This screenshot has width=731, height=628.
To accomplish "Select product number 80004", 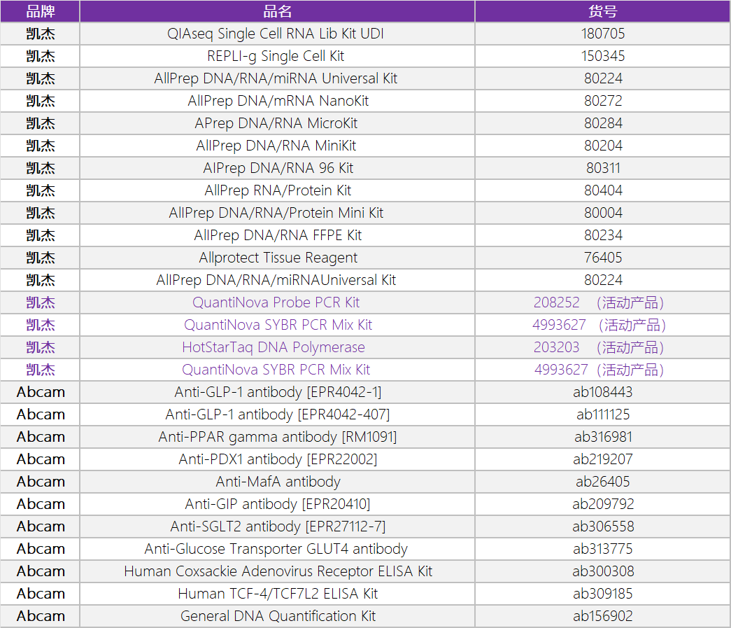I will 603,213.
